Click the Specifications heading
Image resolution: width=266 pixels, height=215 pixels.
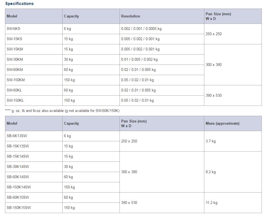19,4
